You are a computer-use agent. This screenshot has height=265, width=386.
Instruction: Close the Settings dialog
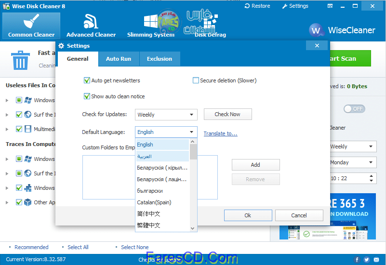coord(317,45)
